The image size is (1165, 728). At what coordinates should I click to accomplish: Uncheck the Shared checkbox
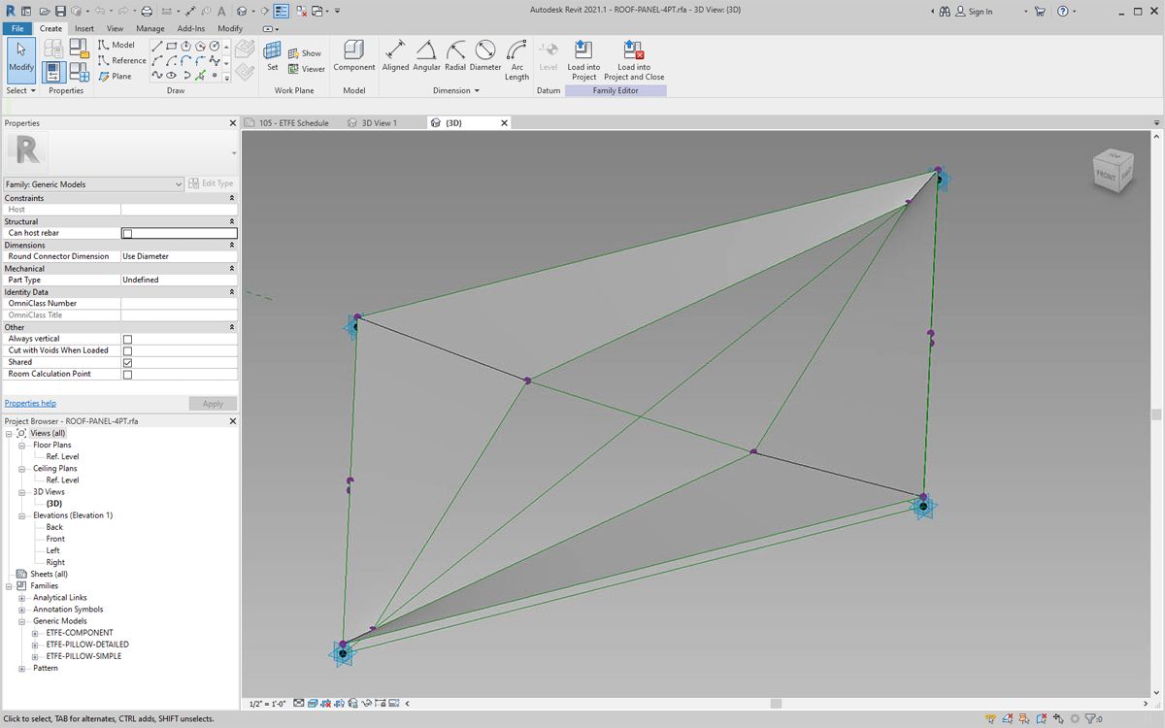pyautogui.click(x=127, y=362)
